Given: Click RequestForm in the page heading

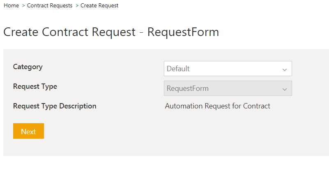Looking at the screenshot, I should [183, 32].
